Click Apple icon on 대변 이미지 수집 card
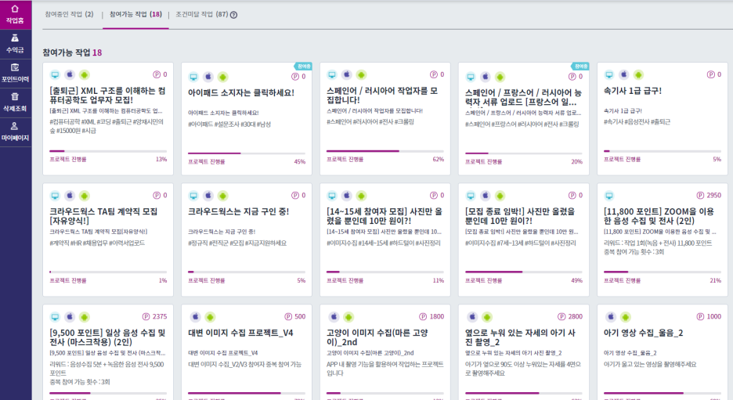 point(195,317)
